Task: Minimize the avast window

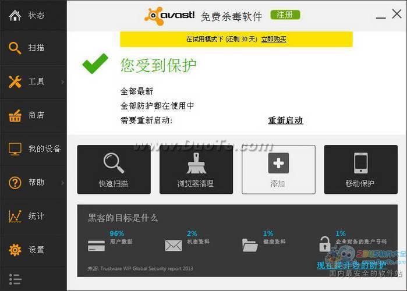Action: click(381, 17)
